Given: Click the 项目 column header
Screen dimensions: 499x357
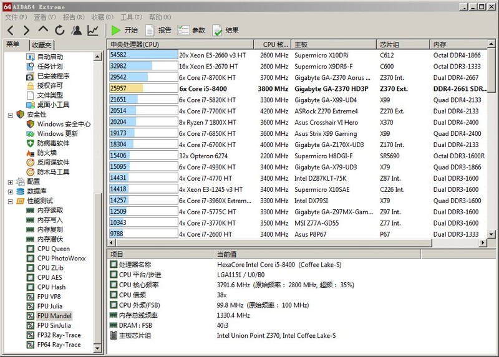Looking at the screenshot, I should point(160,254).
